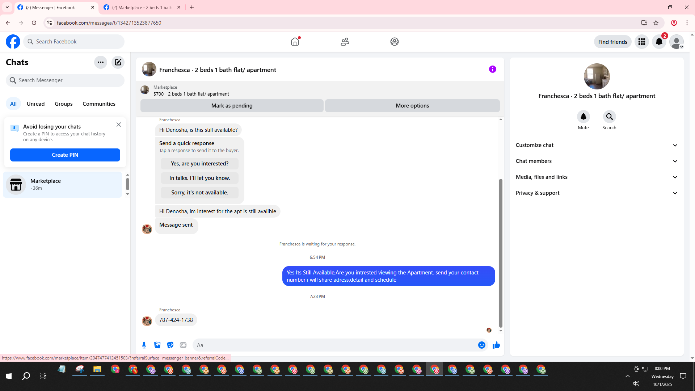Image resolution: width=695 pixels, height=391 pixels.
Task: Click the Search Facebook field
Action: 74,42
